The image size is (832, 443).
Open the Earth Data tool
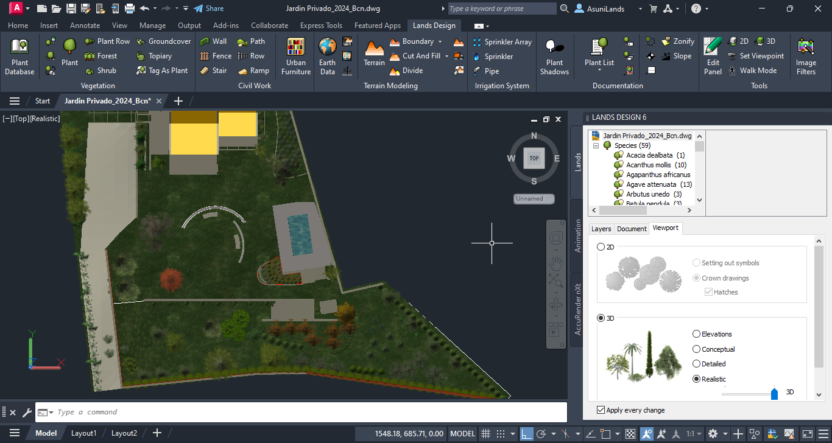pos(327,56)
